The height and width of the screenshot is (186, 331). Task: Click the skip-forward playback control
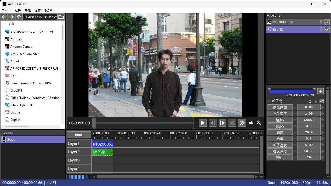(x=242, y=123)
